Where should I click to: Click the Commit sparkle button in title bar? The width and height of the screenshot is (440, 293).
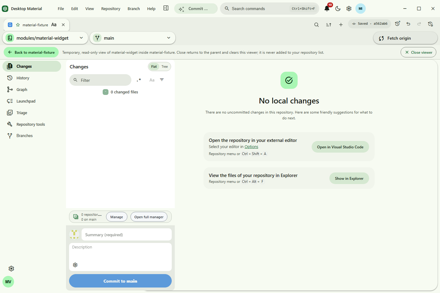click(x=196, y=9)
